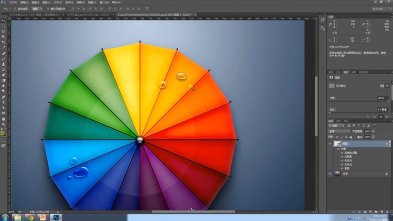This screenshot has width=393, height=221.
Task: Toggle 投影 drop shadow effect visibility
Action: pos(342,169)
